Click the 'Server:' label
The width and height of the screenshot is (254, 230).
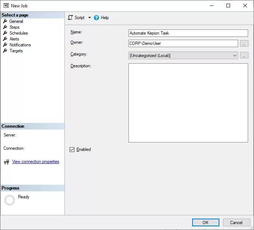10,135
